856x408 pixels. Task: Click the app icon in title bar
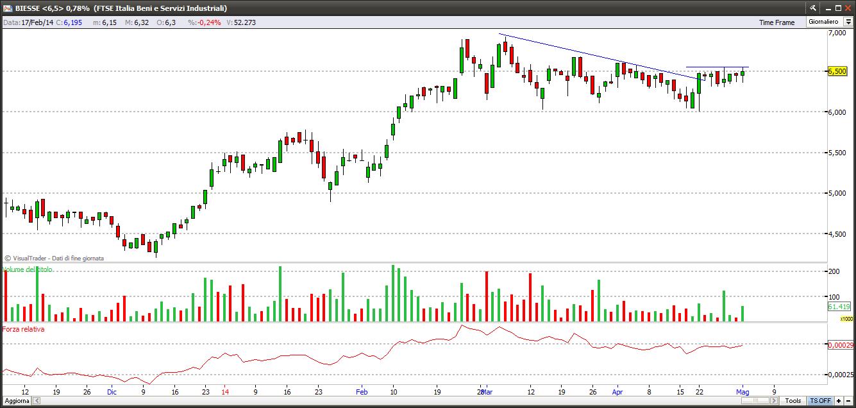8,8
